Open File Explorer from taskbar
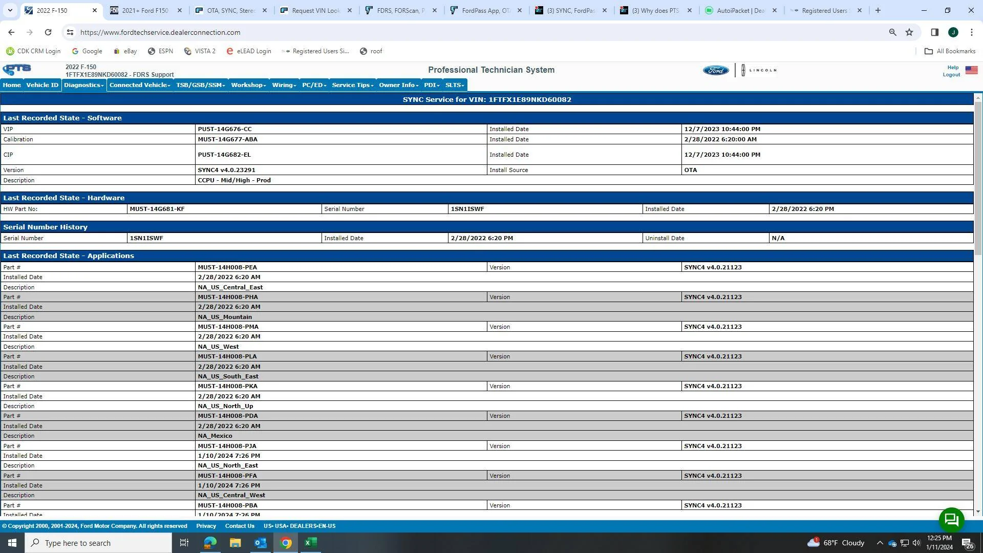Image resolution: width=983 pixels, height=553 pixels. tap(235, 543)
